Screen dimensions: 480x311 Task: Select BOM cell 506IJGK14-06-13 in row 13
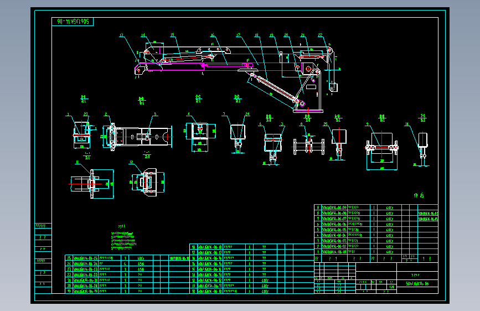210,274
